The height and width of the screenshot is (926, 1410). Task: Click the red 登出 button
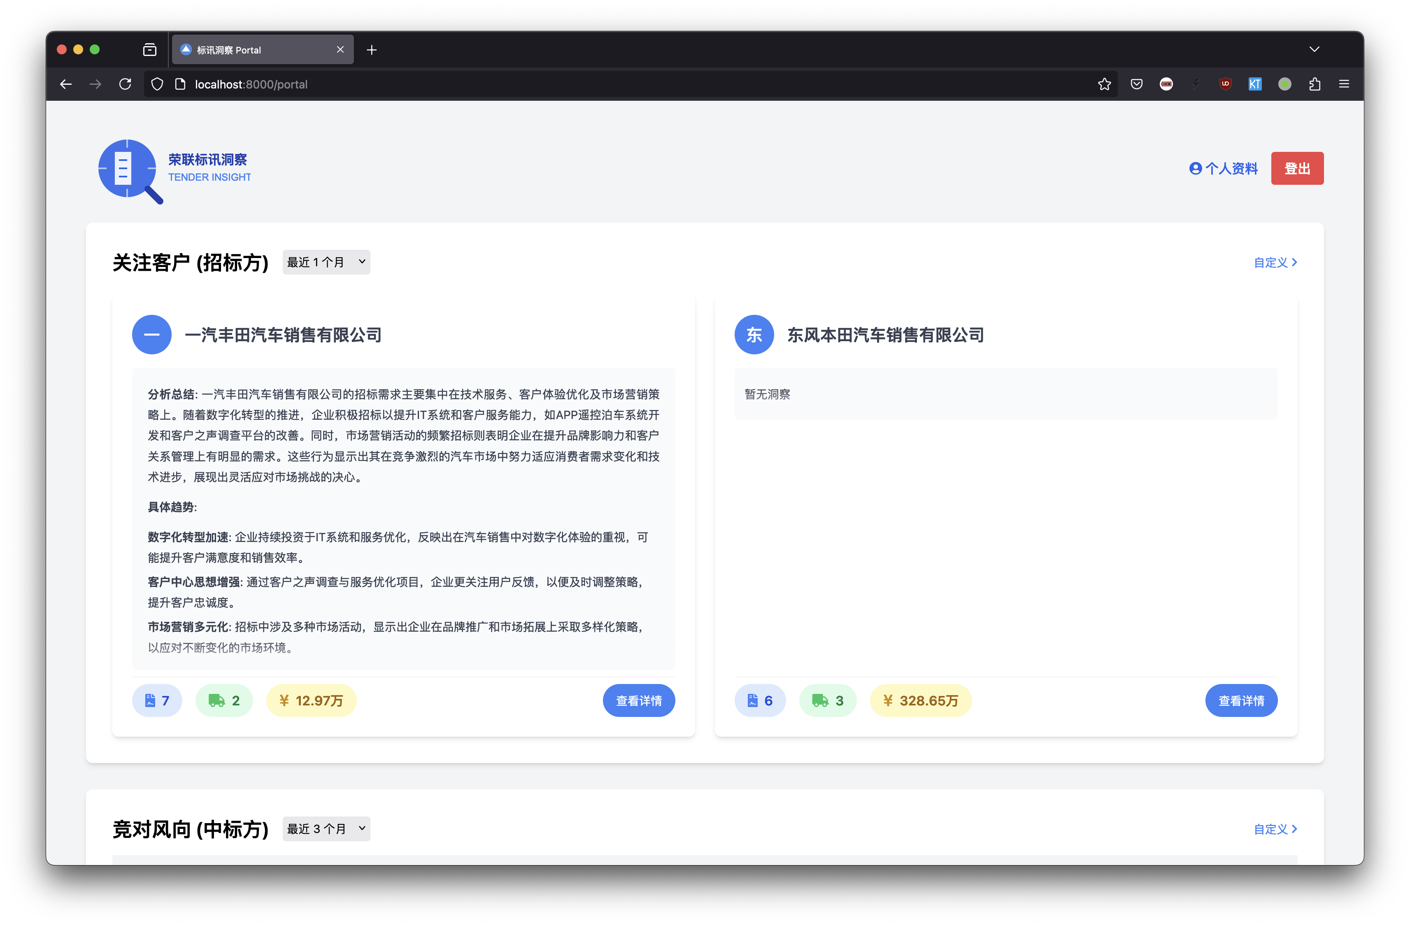click(1297, 168)
